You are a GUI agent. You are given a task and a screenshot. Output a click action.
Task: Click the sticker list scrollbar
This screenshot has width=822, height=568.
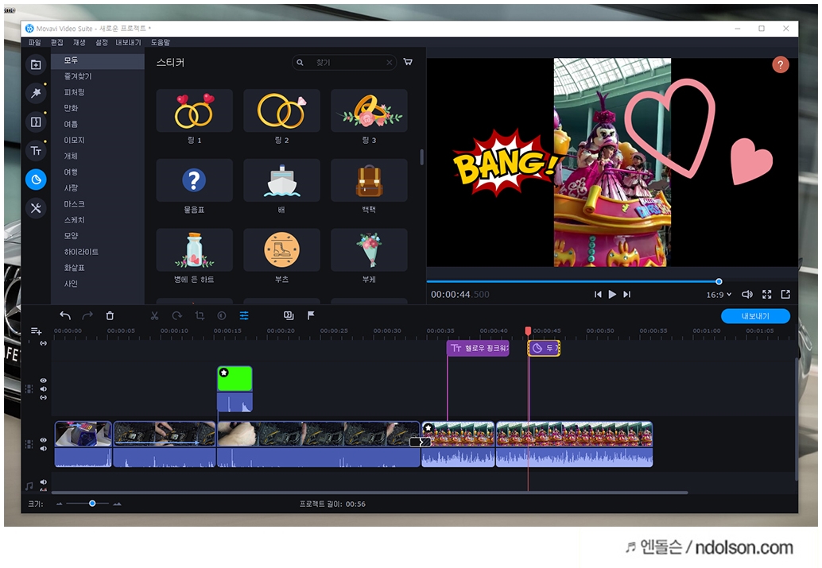421,157
